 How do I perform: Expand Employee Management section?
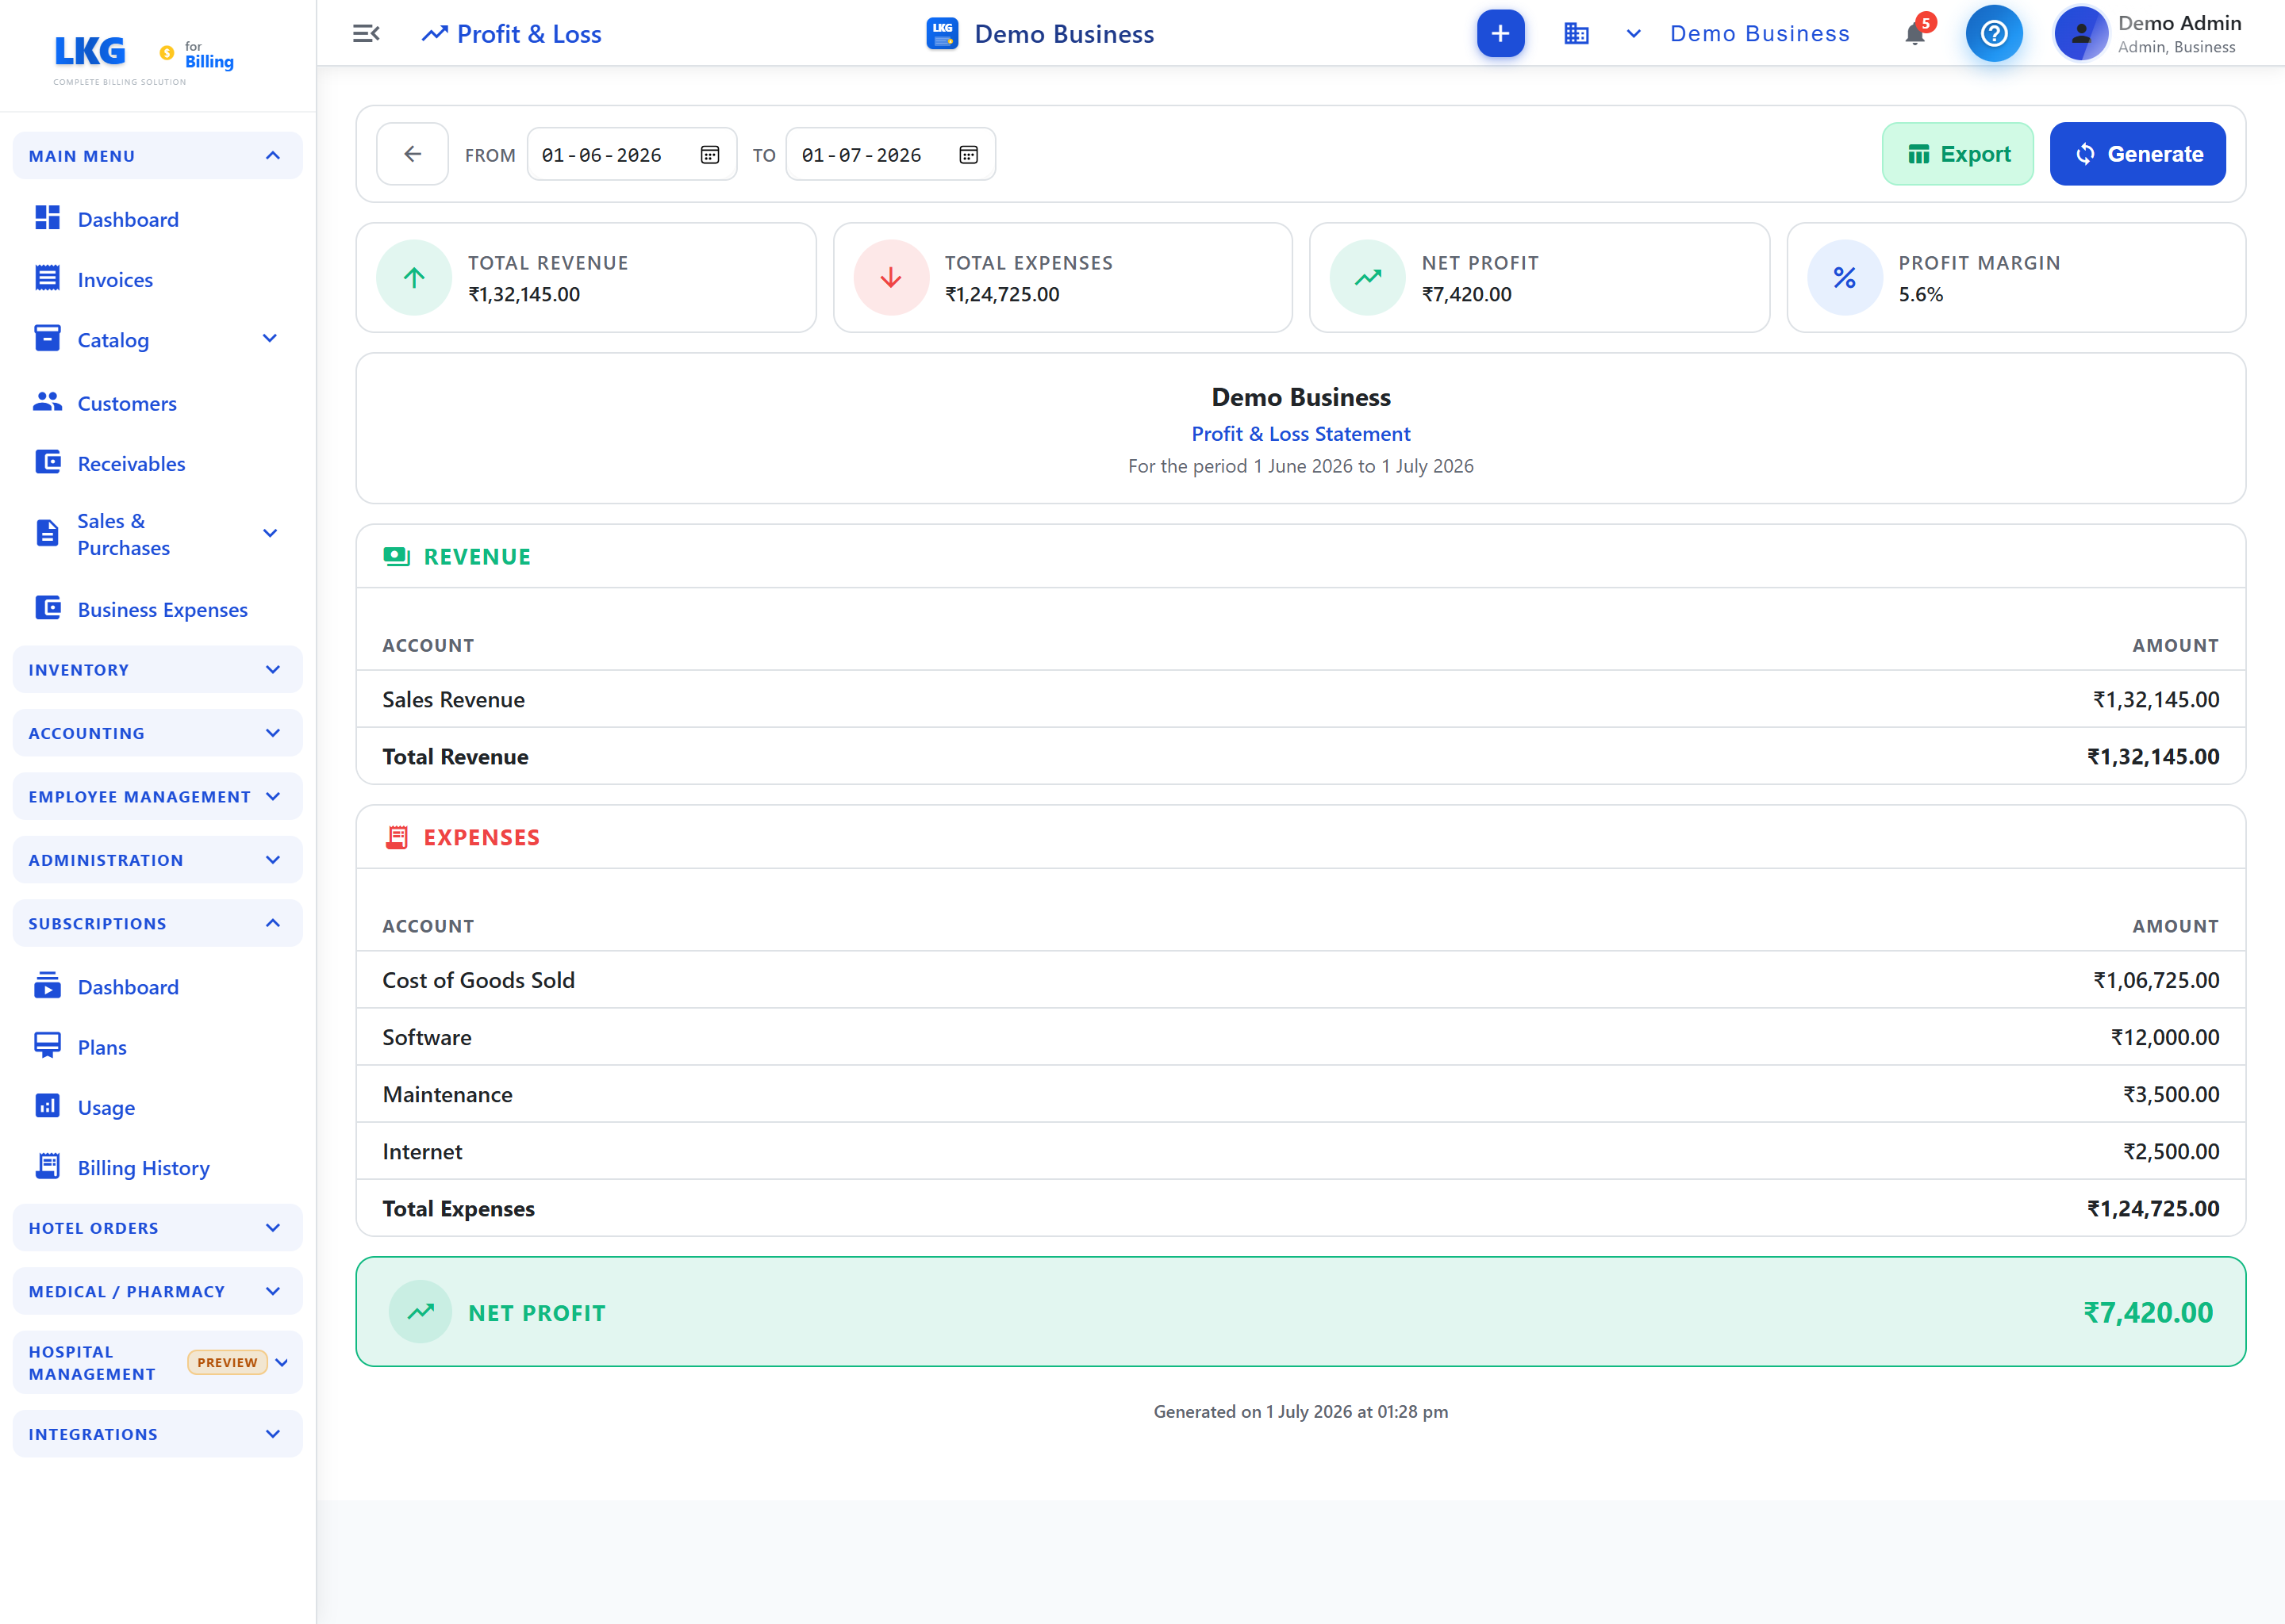click(158, 796)
